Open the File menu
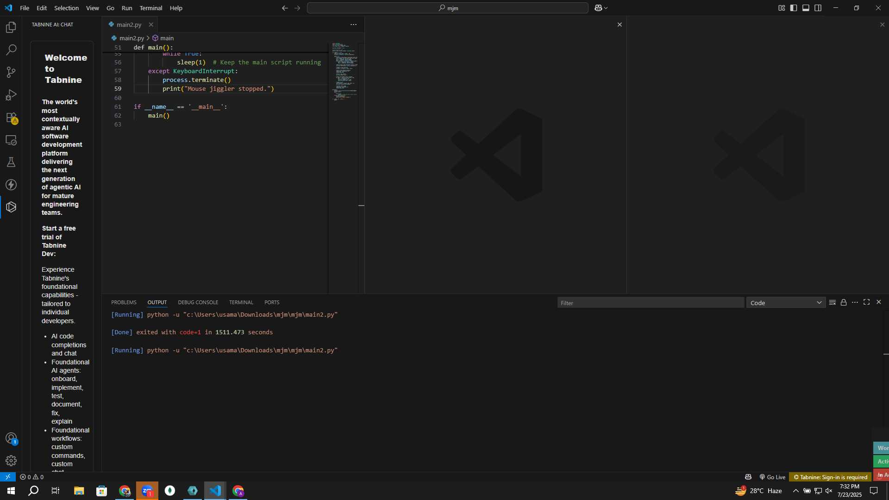 coord(25,8)
